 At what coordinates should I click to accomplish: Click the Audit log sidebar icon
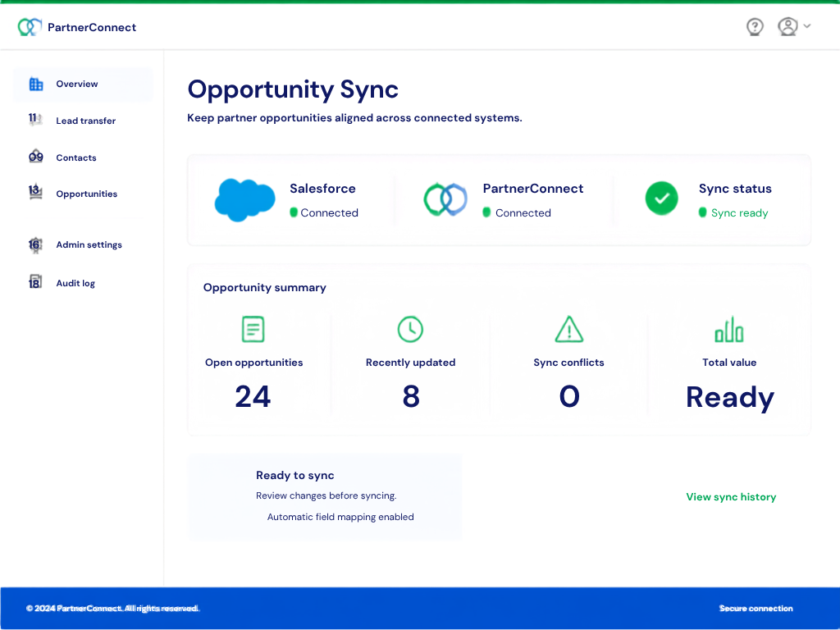tap(34, 282)
